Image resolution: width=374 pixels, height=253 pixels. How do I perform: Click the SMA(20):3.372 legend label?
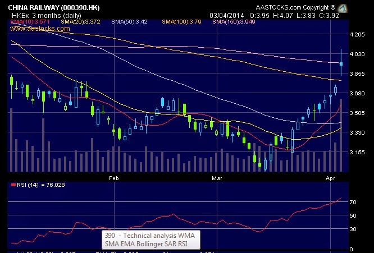point(80,22)
